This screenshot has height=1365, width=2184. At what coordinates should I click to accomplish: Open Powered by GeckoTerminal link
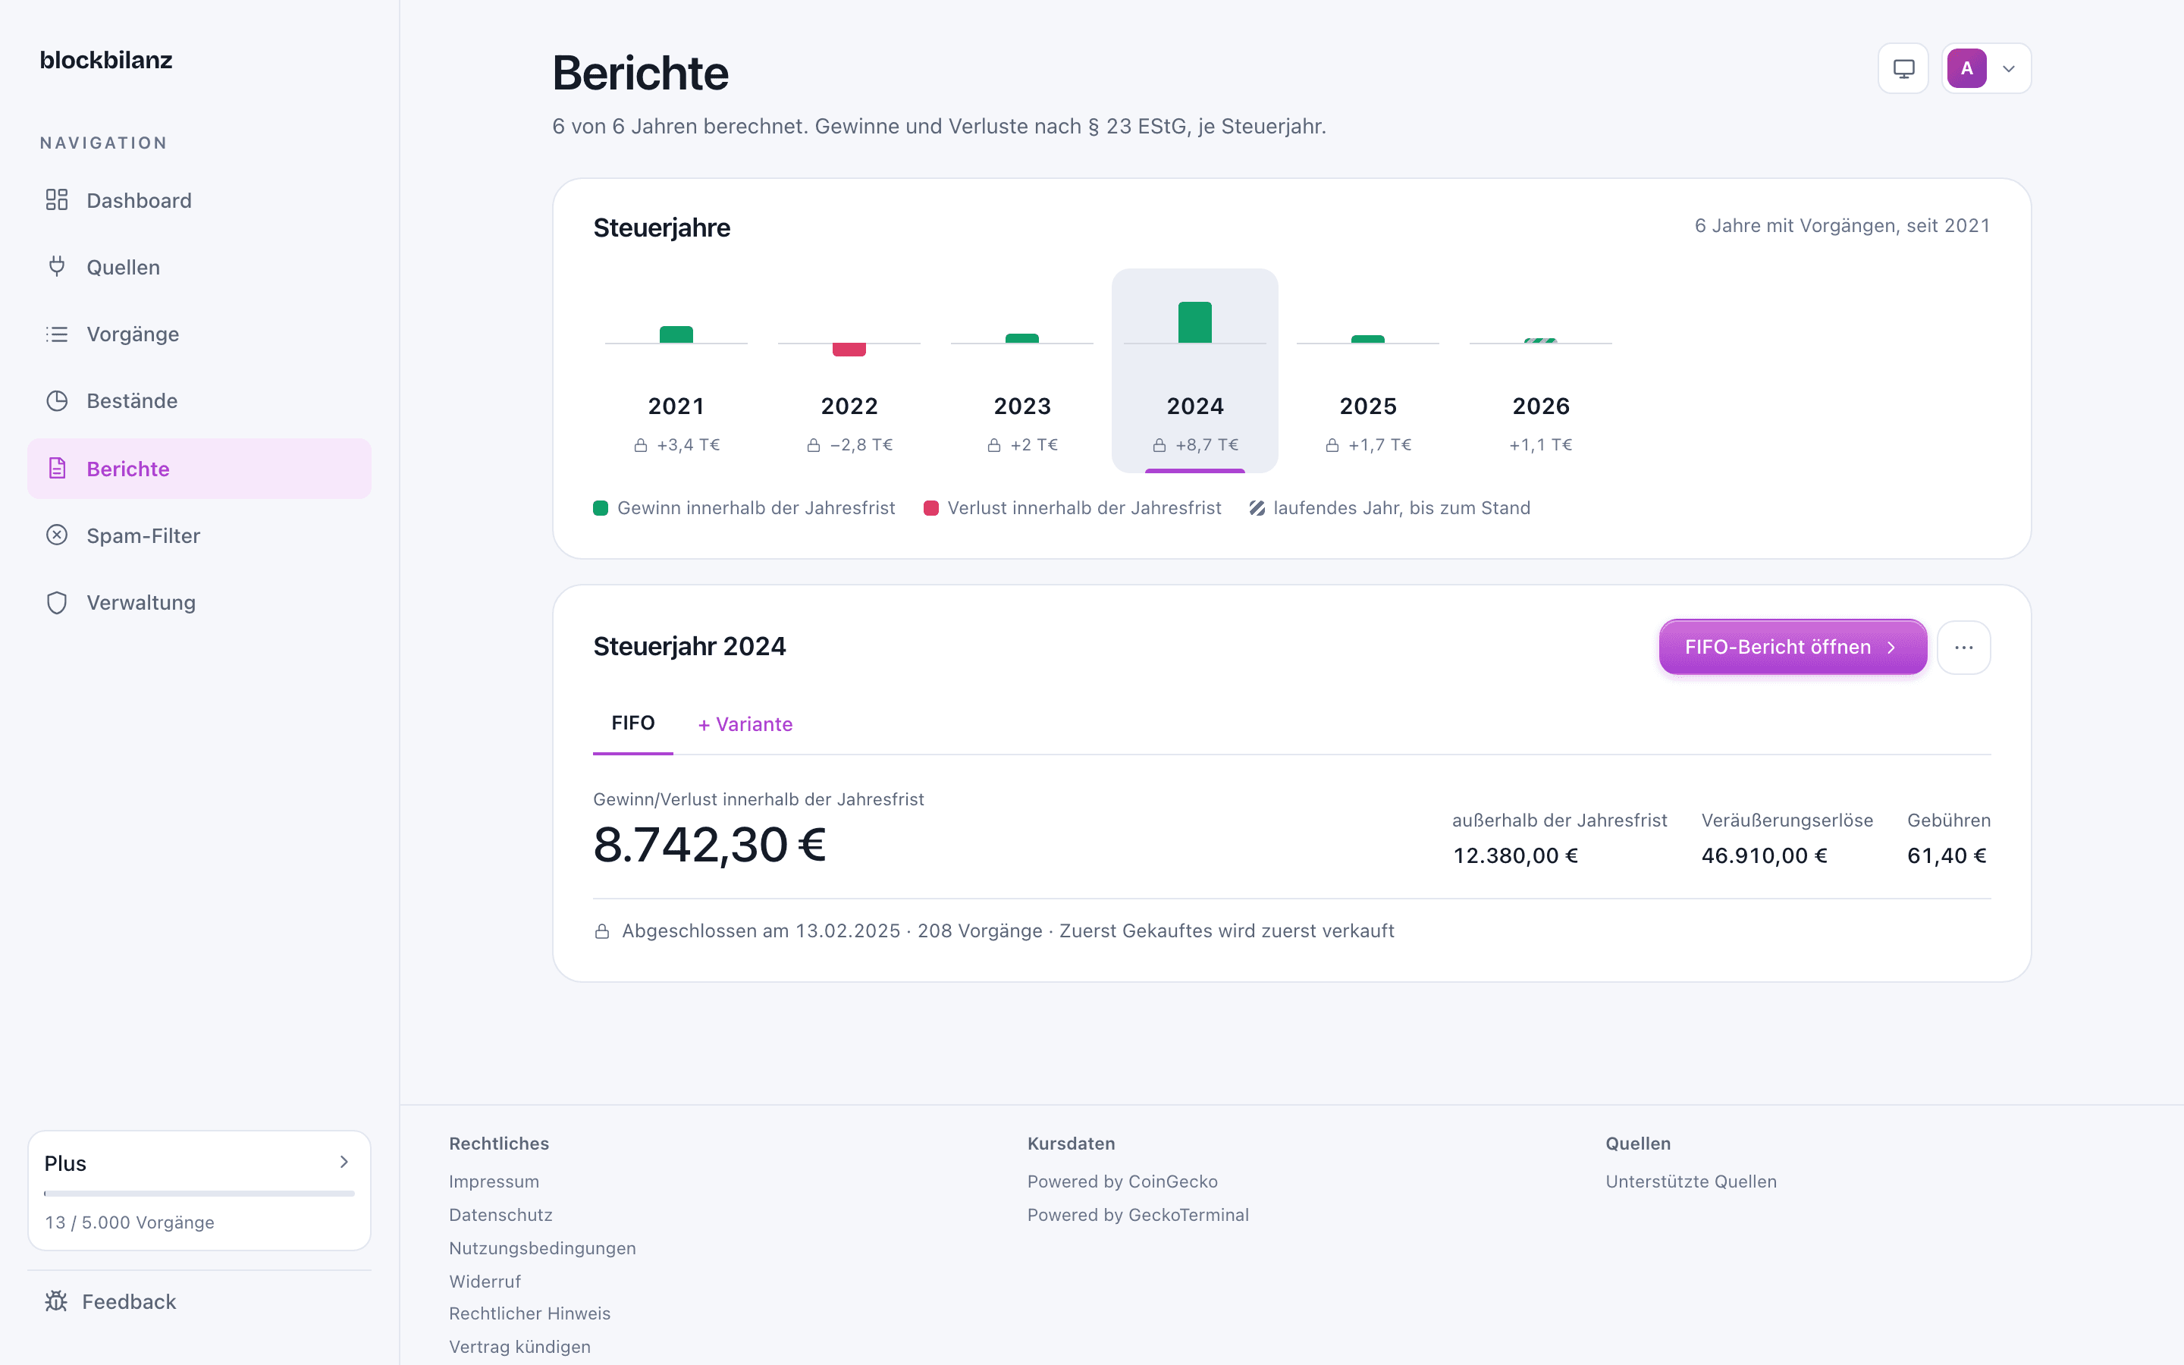click(1138, 1214)
